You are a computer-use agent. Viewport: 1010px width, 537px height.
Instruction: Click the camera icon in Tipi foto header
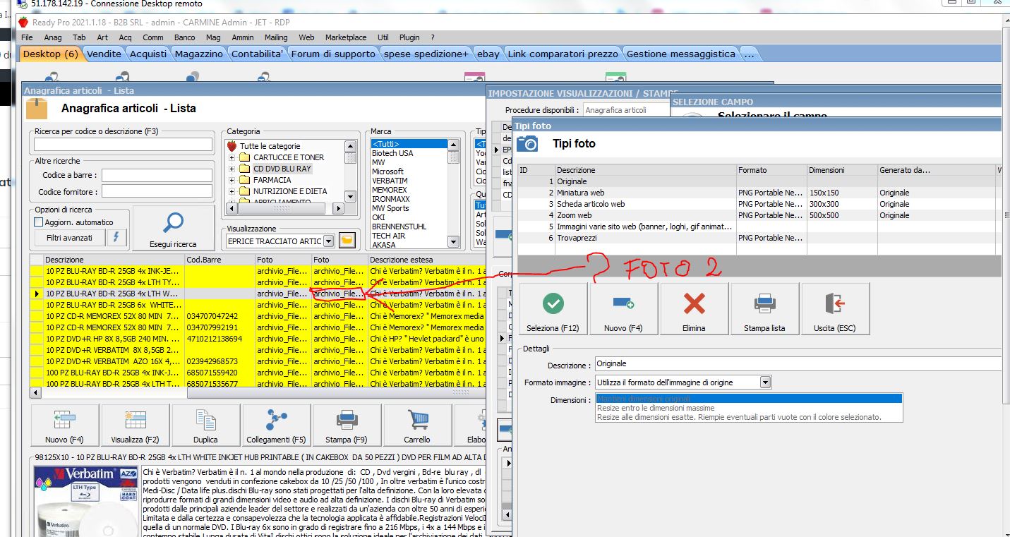[528, 143]
